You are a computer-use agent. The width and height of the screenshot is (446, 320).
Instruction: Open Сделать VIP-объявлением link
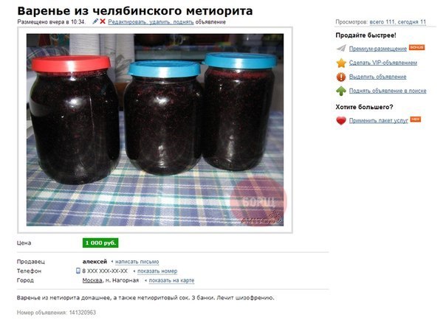coord(382,63)
